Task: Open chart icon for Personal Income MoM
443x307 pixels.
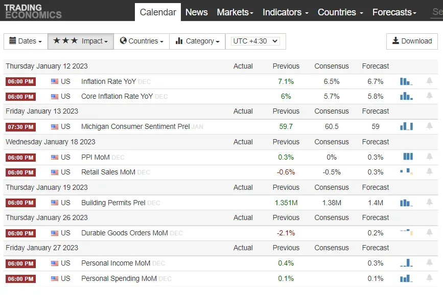Action: 406,263
